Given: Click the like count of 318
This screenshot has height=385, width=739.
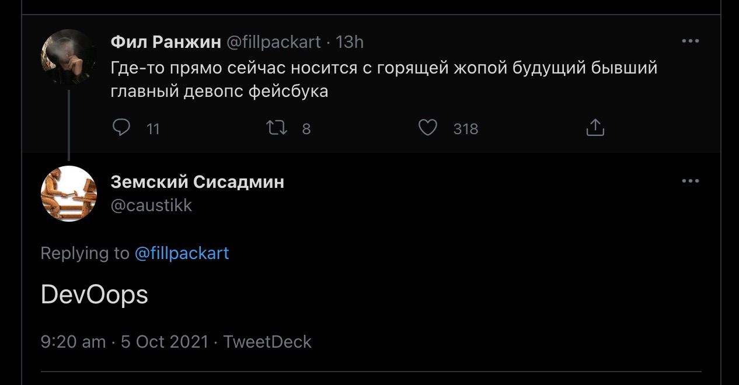Looking at the screenshot, I should (465, 128).
